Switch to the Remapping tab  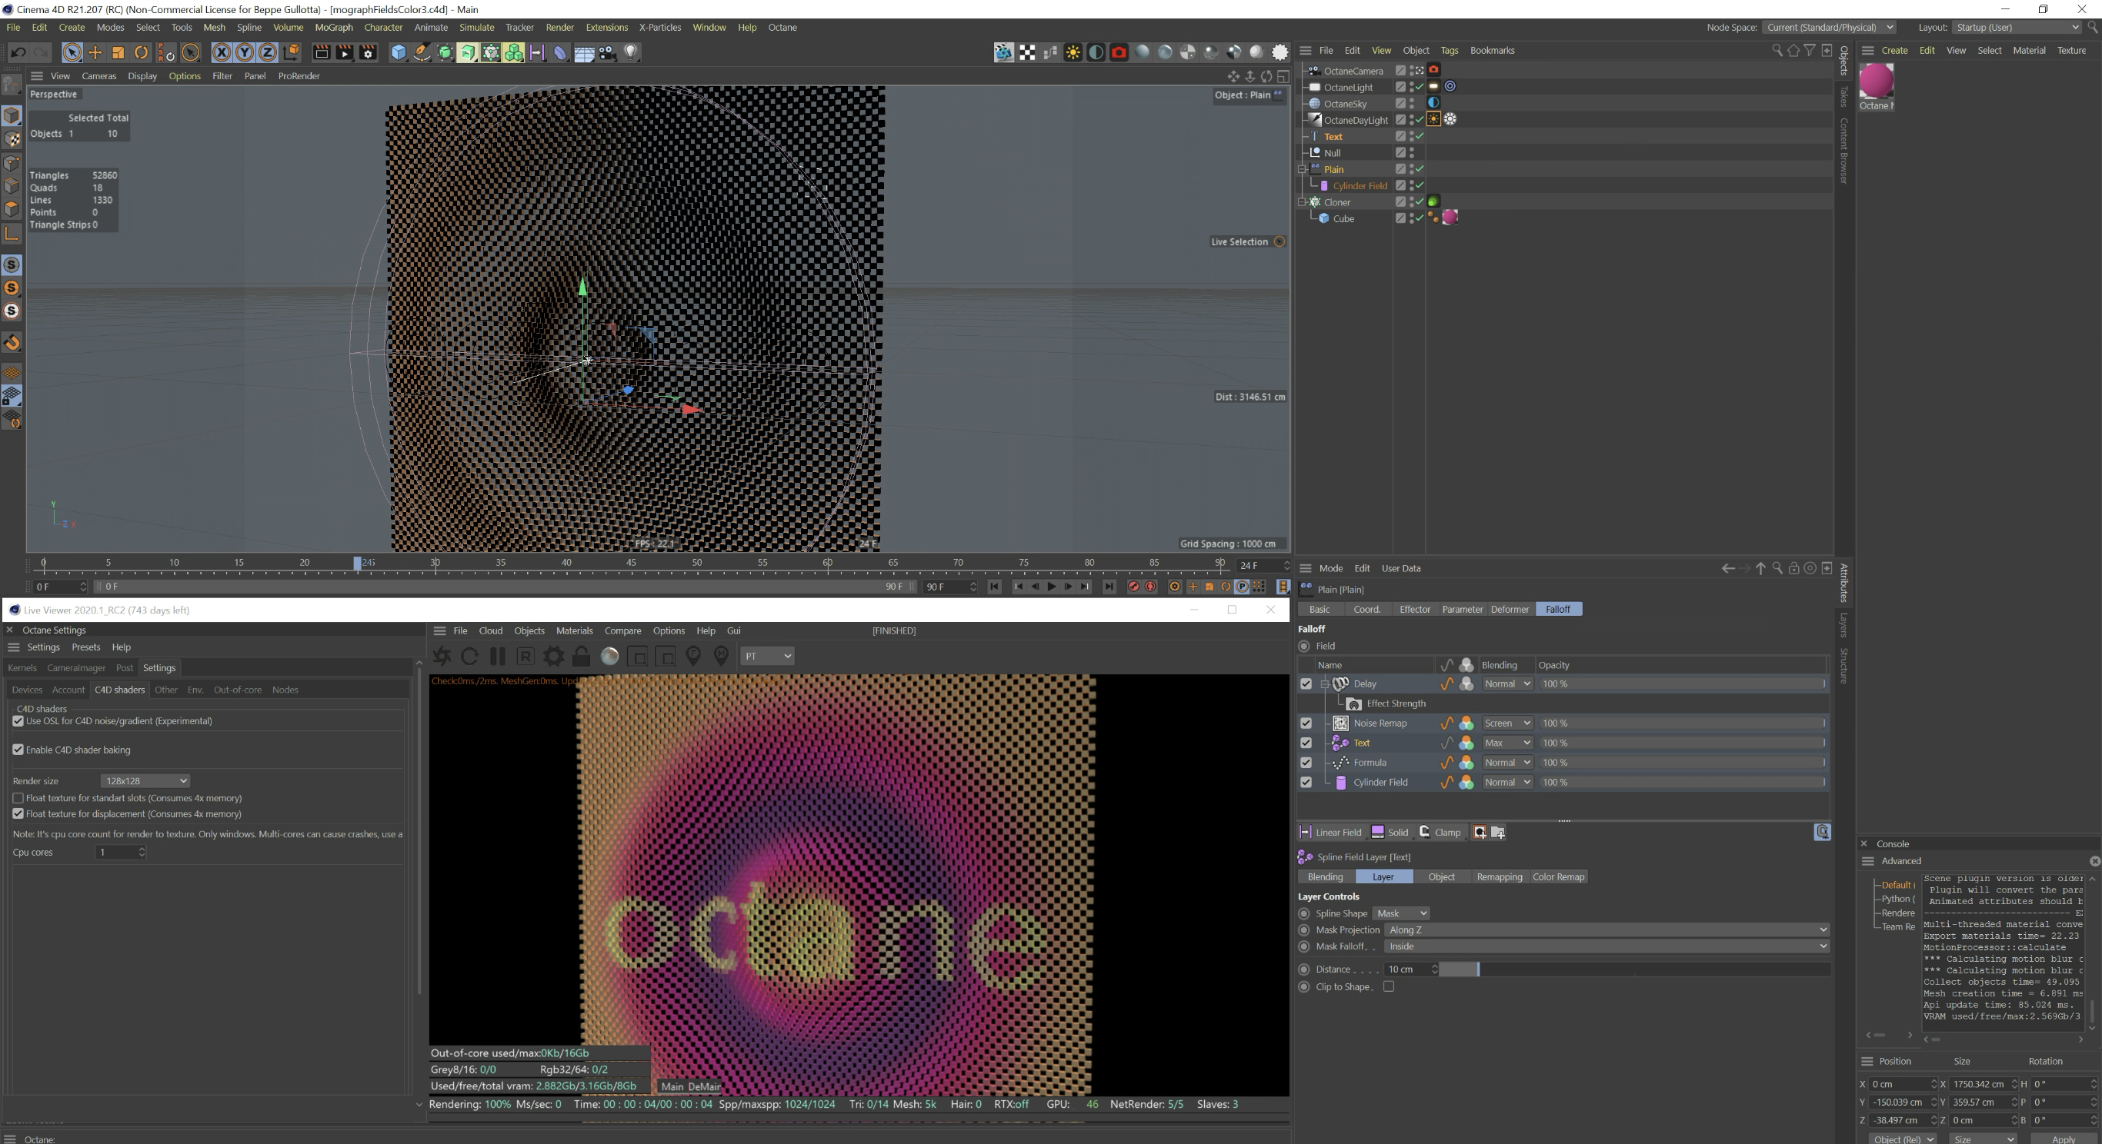1499,877
